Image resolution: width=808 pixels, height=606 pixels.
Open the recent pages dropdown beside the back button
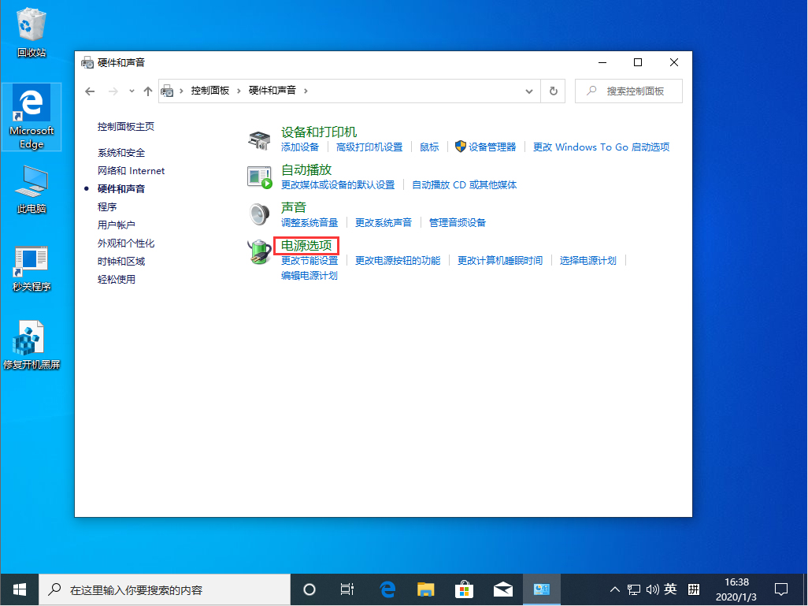tap(131, 91)
